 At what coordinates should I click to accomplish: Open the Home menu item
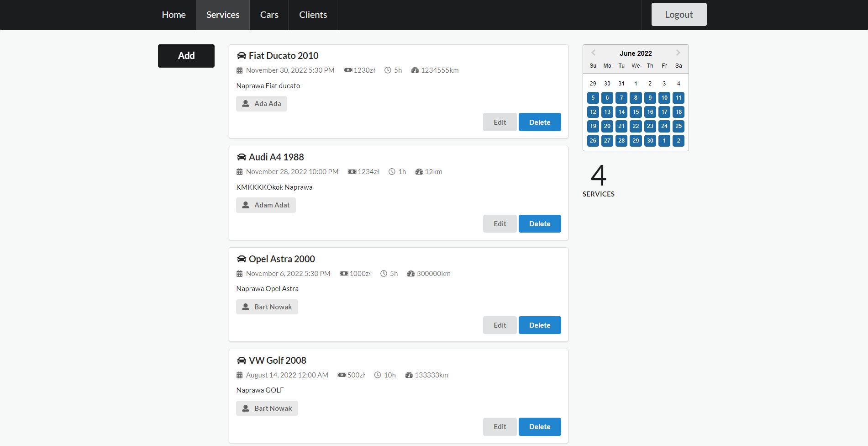click(x=174, y=15)
